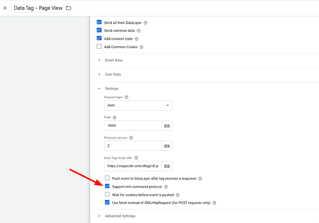The width and height of the screenshot is (319, 223).
Task: Expand the Advanced Settings section
Action: [120, 216]
